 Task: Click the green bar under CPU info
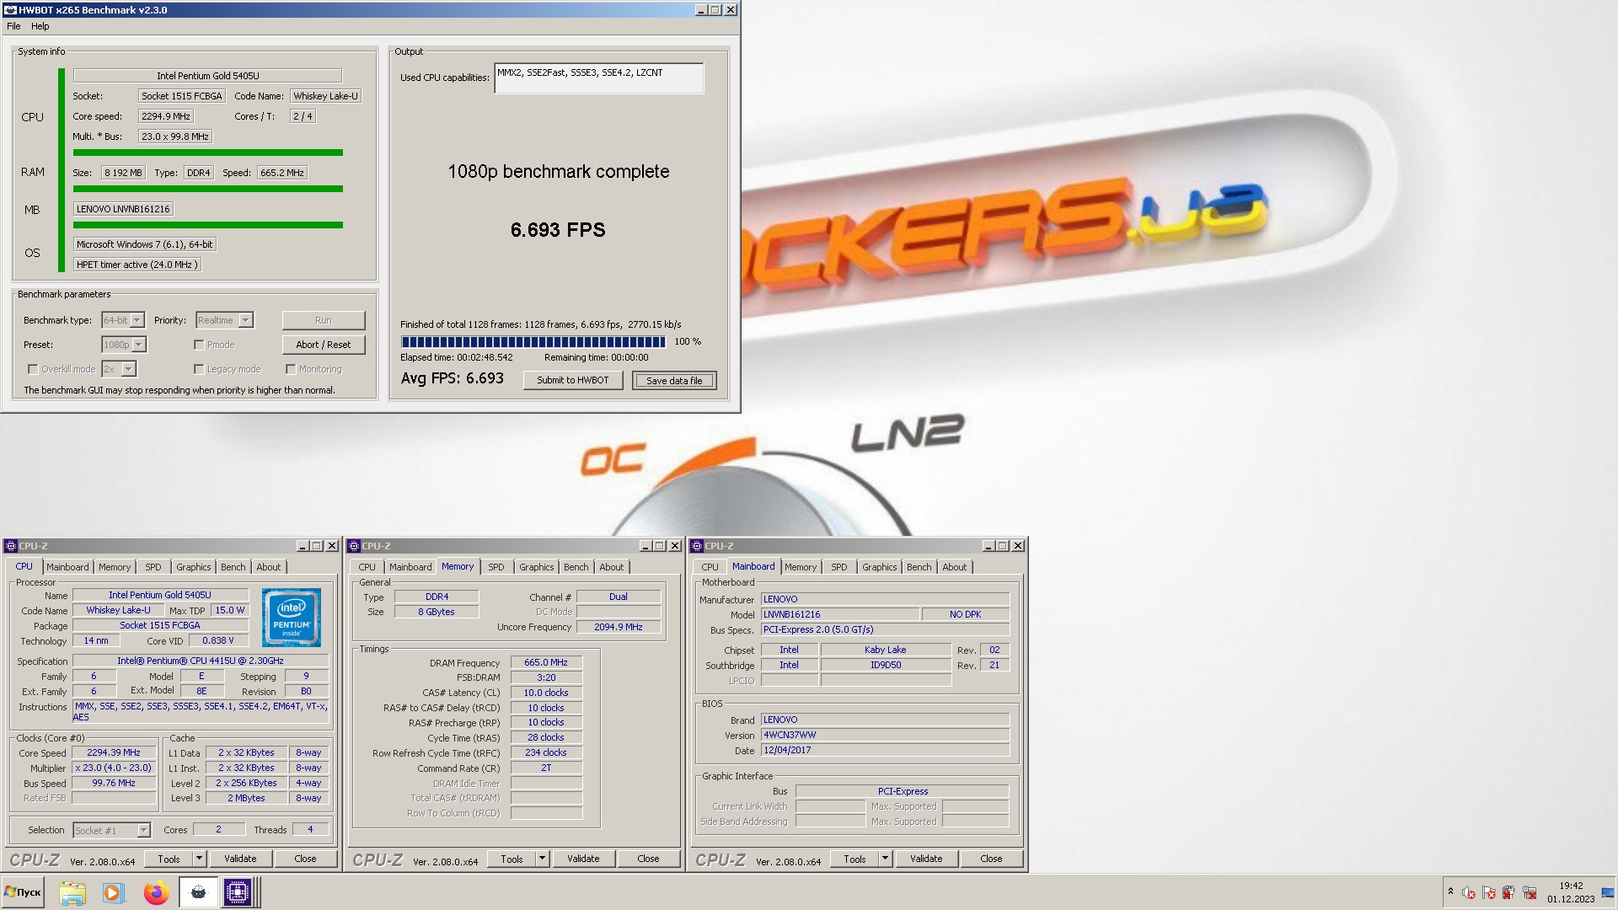pos(207,153)
